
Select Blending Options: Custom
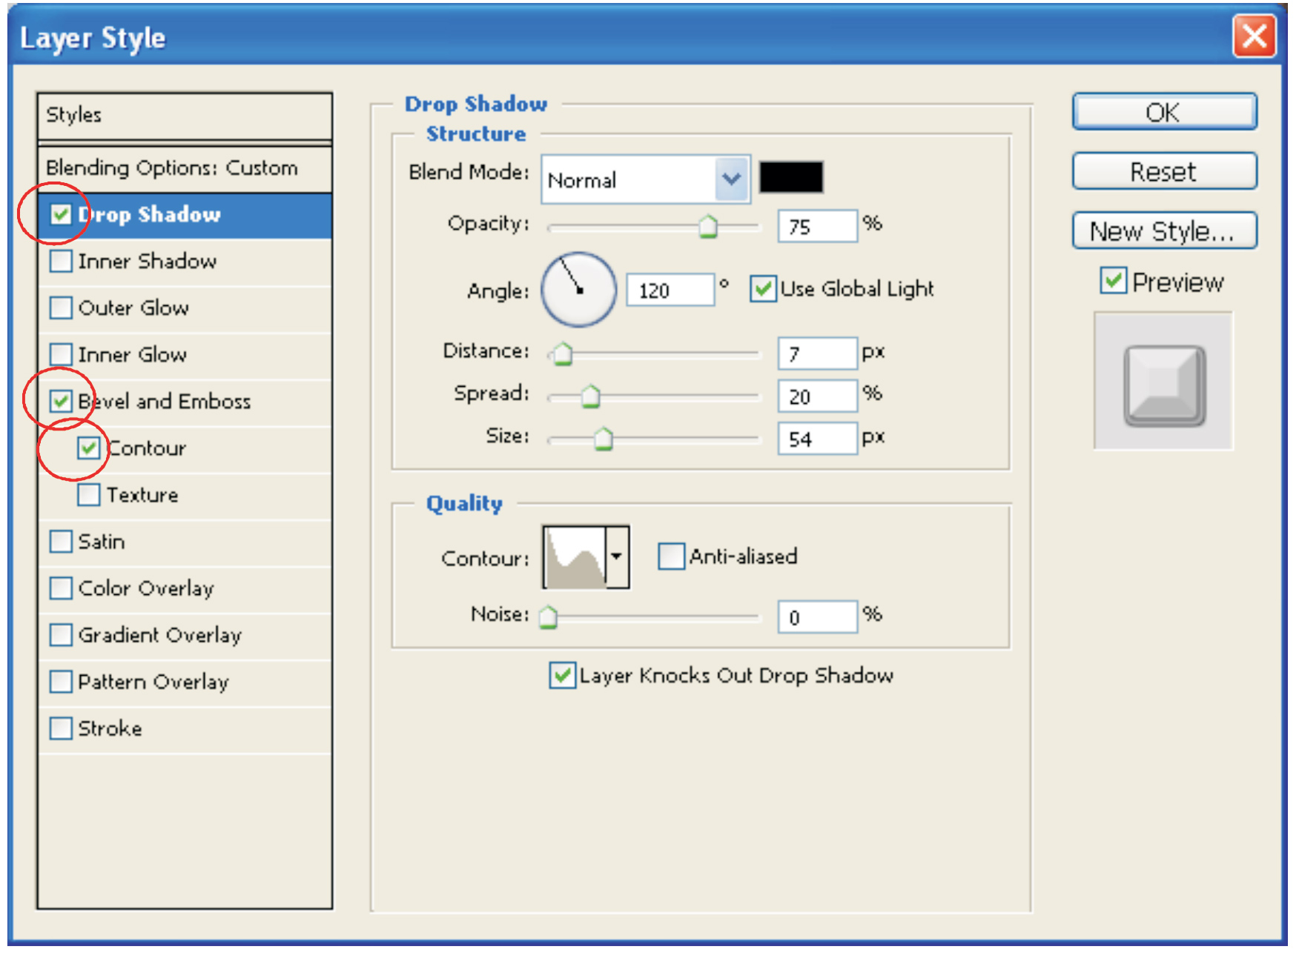172,168
